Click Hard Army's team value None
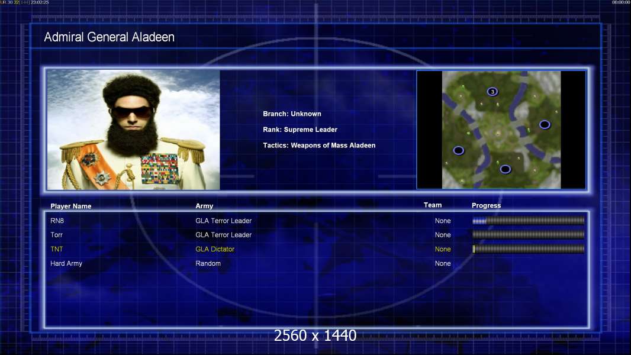The width and height of the screenshot is (631, 355). 443,263
